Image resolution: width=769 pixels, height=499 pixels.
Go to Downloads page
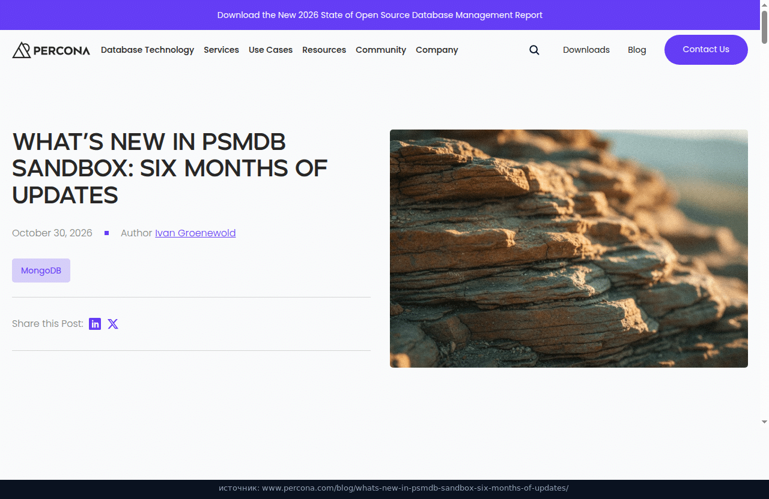586,50
